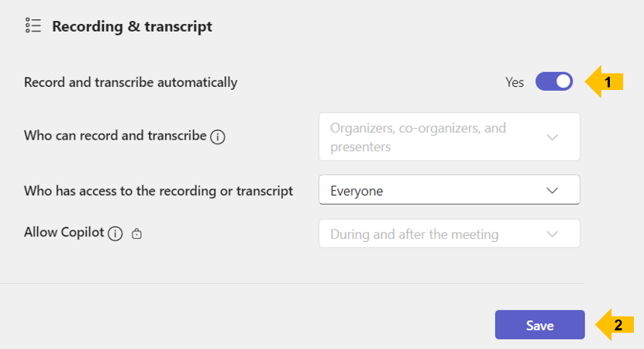Click chevron on the Everyone dropdown
Image resolution: width=644 pixels, height=349 pixels.
pos(553,190)
